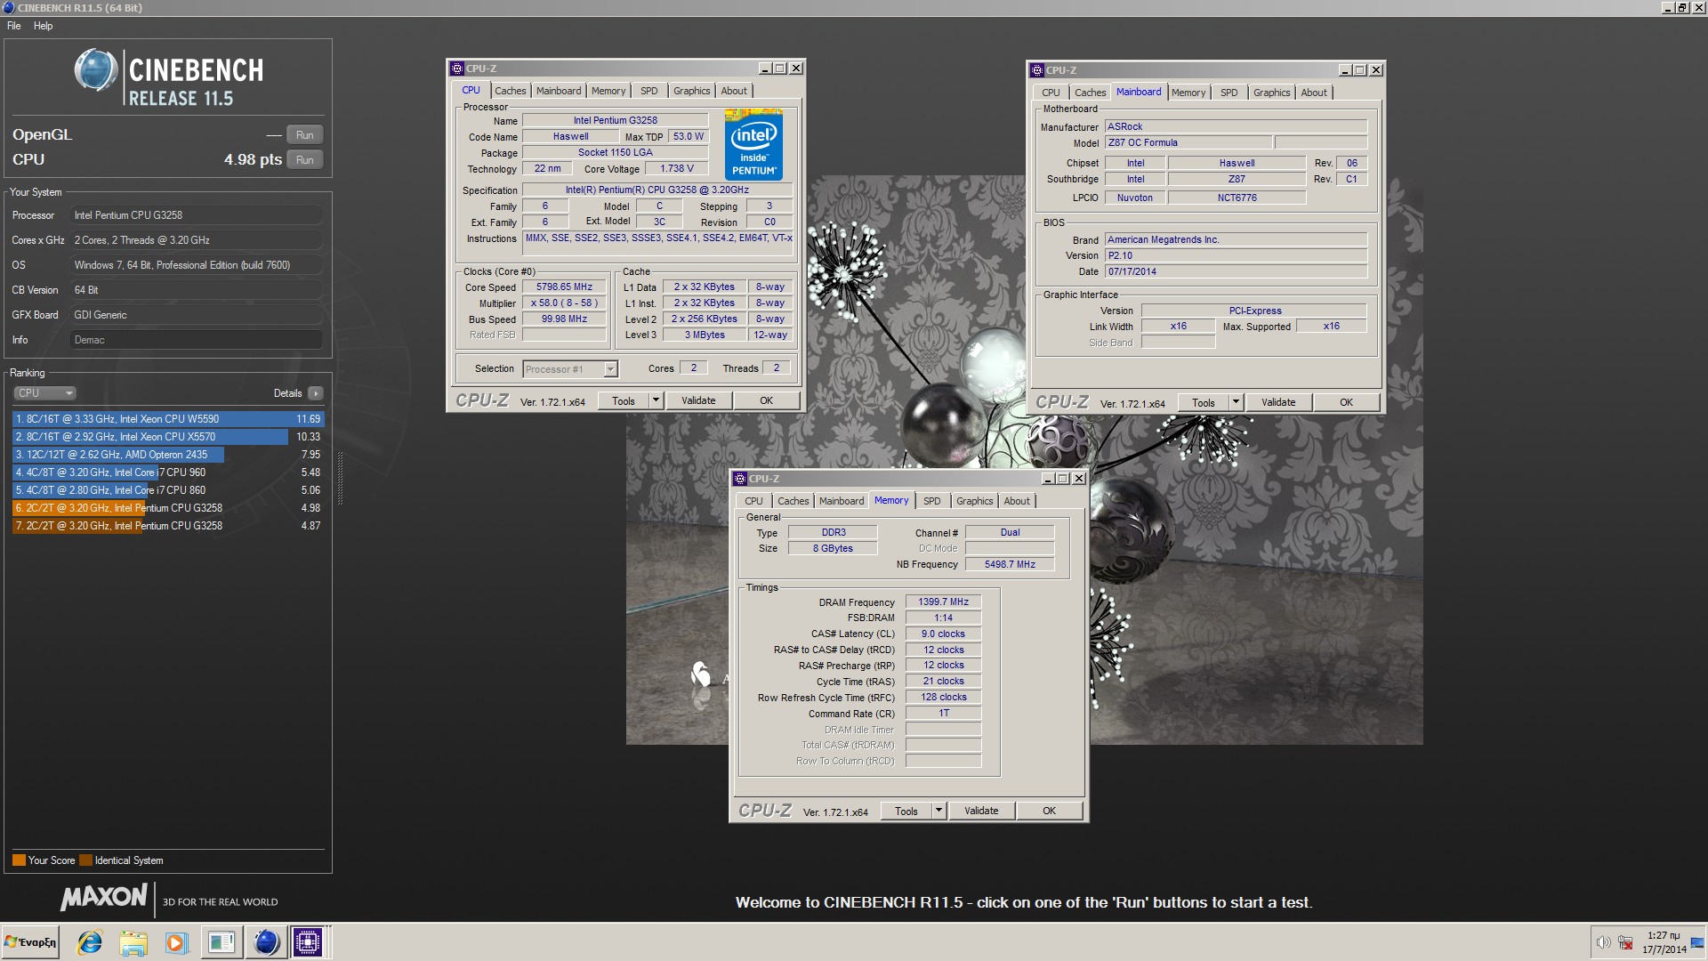Click the Core Speed value 5798.65 MHz
Image resolution: width=1708 pixels, height=961 pixels.
click(564, 287)
